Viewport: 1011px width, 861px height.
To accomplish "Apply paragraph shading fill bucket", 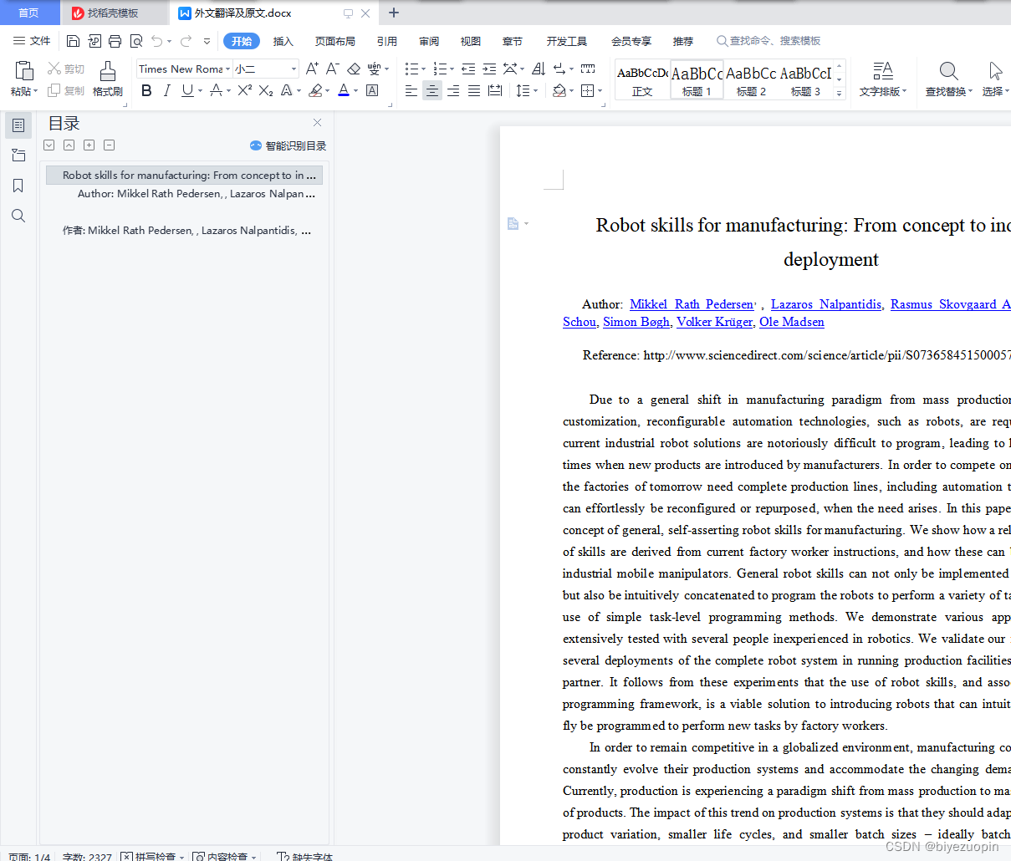I will pyautogui.click(x=559, y=90).
